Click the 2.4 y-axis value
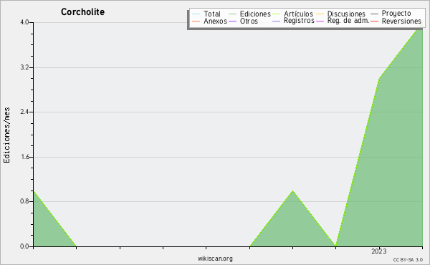 point(24,112)
